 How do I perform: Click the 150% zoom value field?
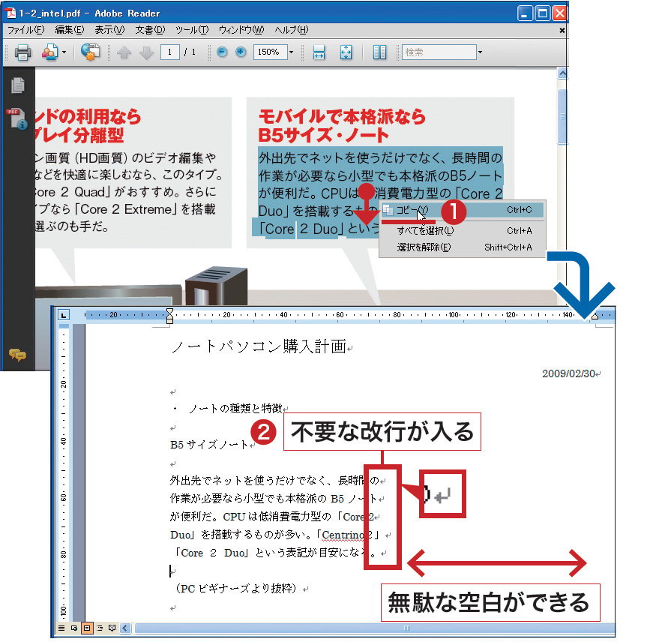click(270, 52)
